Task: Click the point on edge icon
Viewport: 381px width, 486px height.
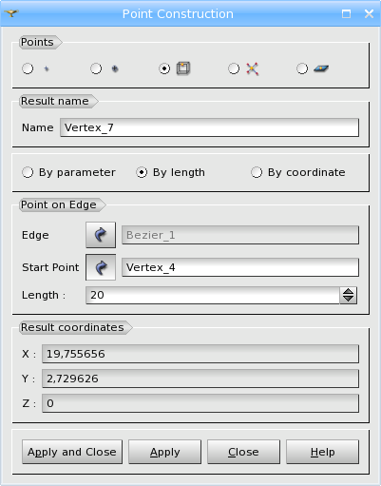Action: 183,68
